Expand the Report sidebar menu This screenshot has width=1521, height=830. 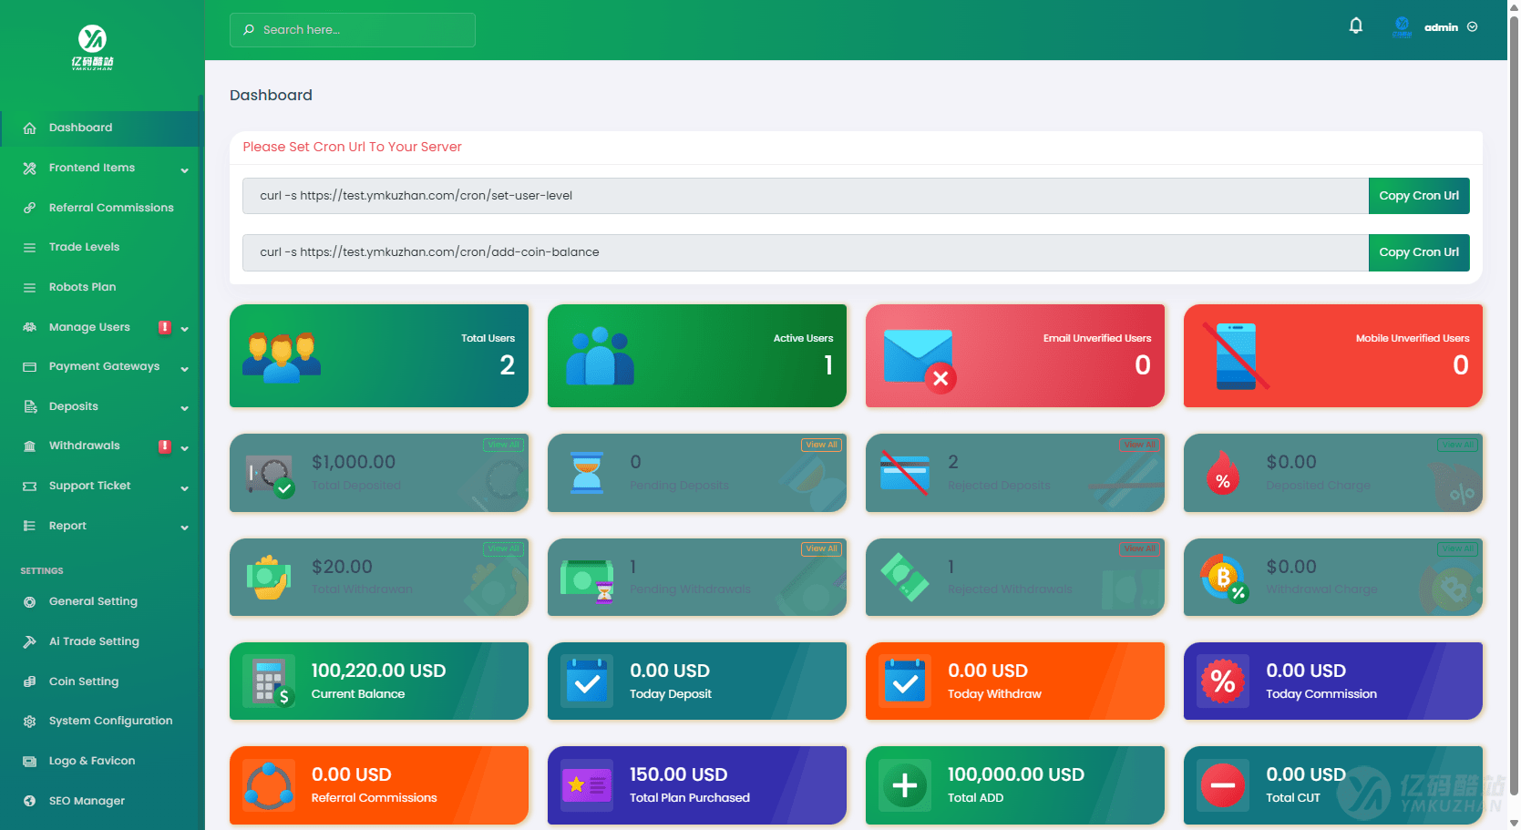coord(66,526)
